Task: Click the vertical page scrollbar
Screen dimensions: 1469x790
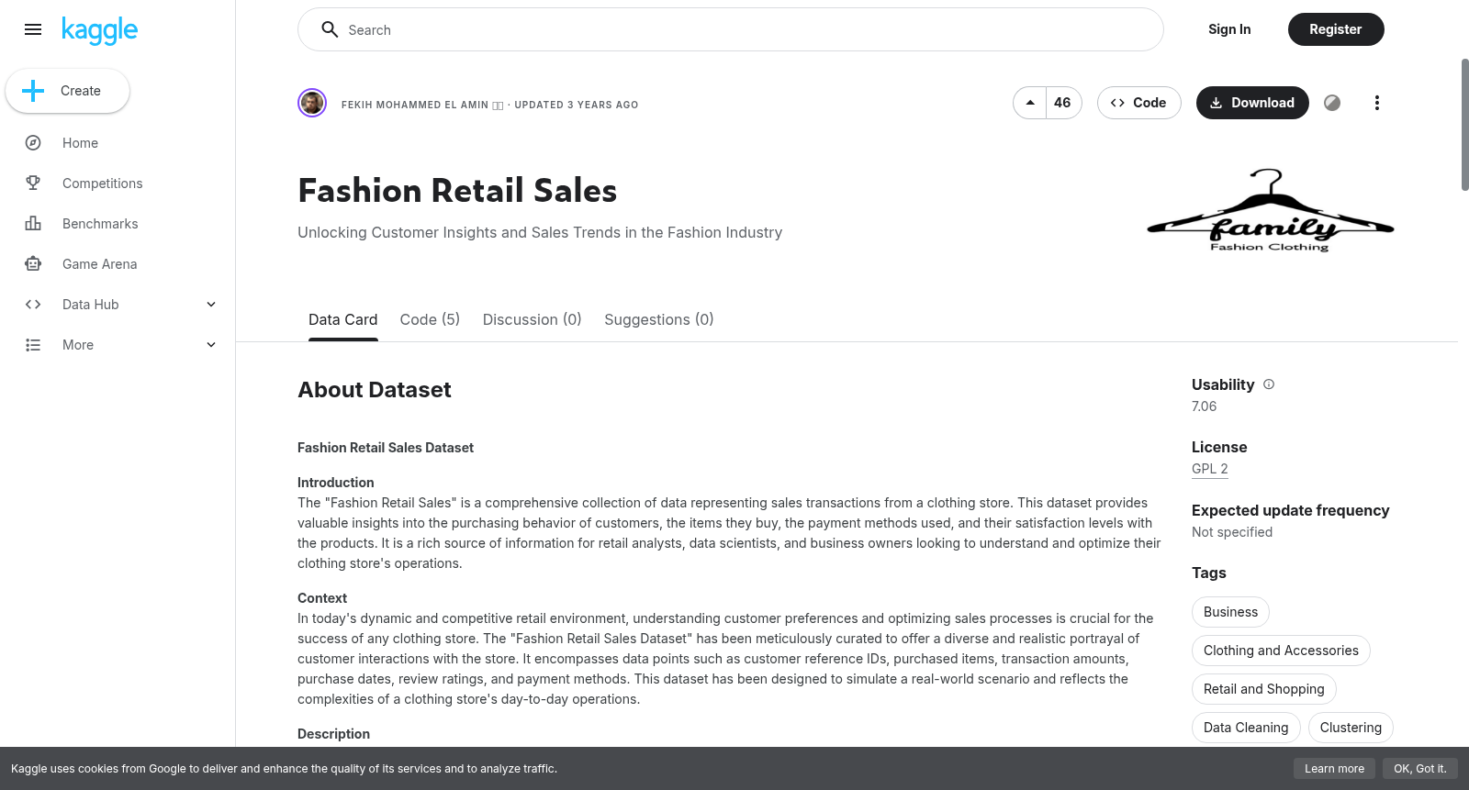Action: [1464, 125]
